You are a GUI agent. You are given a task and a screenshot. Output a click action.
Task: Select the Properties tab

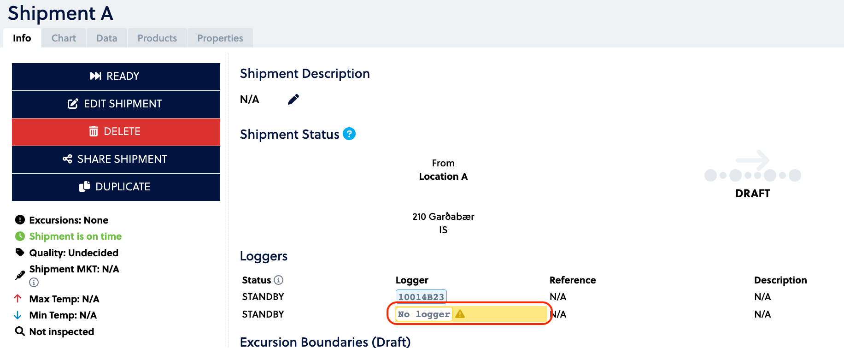click(x=220, y=38)
